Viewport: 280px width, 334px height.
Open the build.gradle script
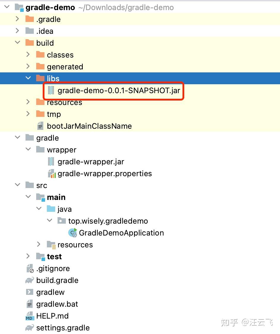[57, 280]
